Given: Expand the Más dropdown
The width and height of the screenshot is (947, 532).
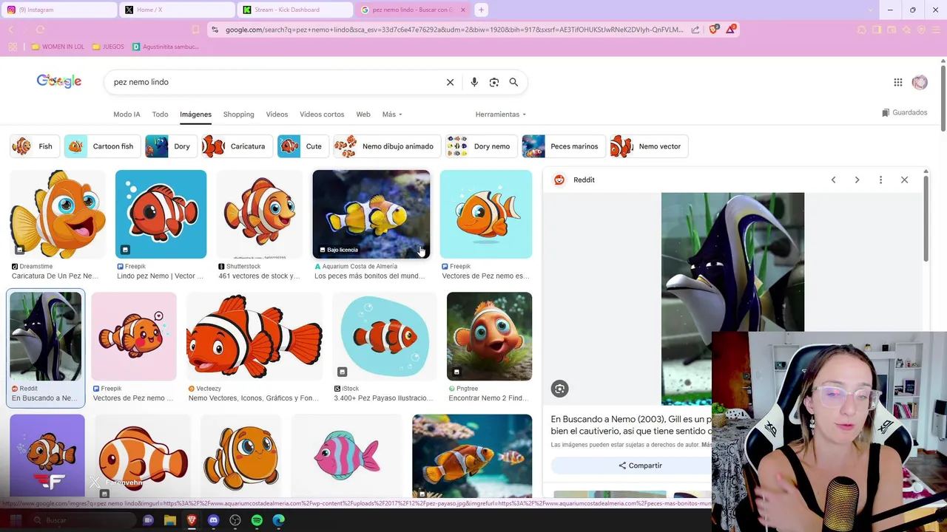Looking at the screenshot, I should pyautogui.click(x=392, y=115).
